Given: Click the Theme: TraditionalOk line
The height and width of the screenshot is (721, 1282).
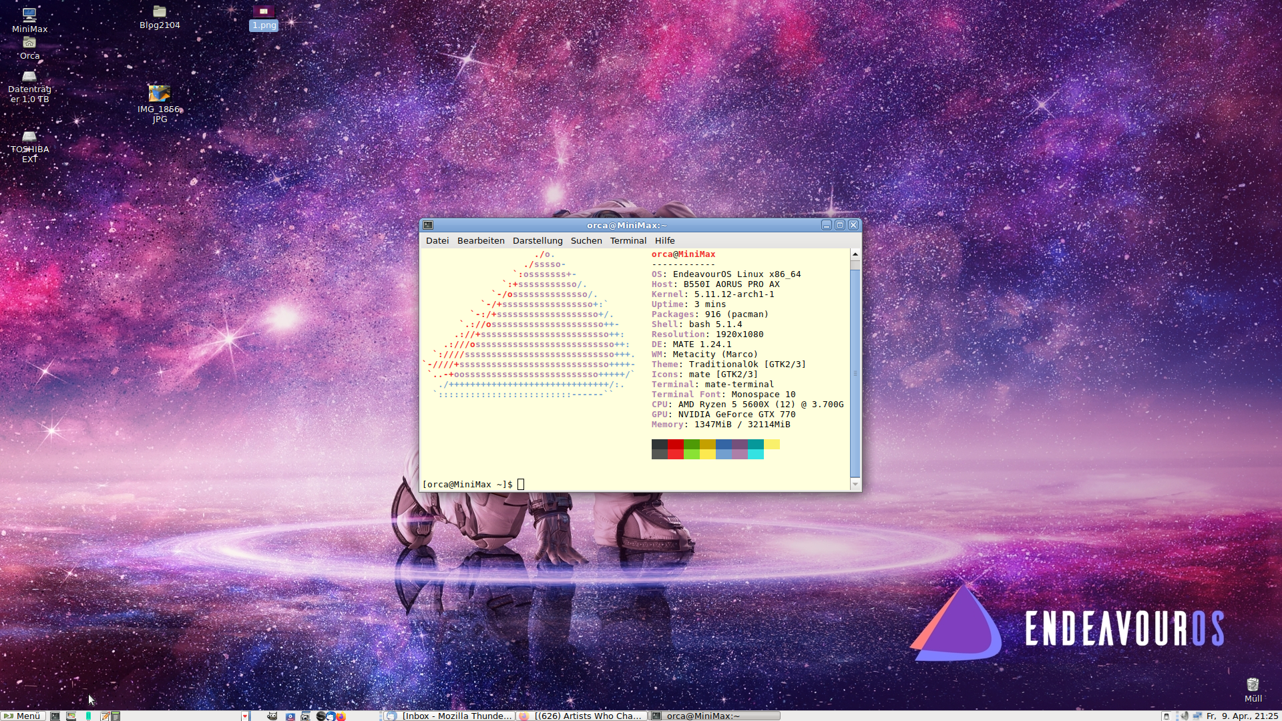Looking at the screenshot, I should click(x=728, y=365).
